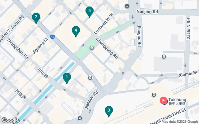Click the Xinmin St label
The width and height of the screenshot is (199, 124).
188,73
